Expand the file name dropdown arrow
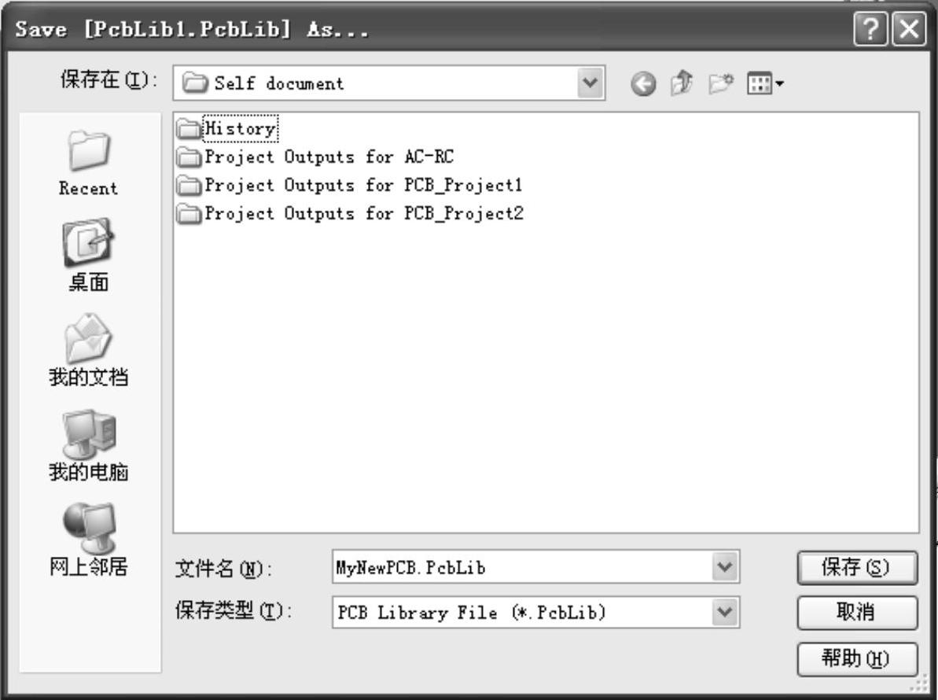Viewport: 938px width, 700px height. tap(725, 566)
